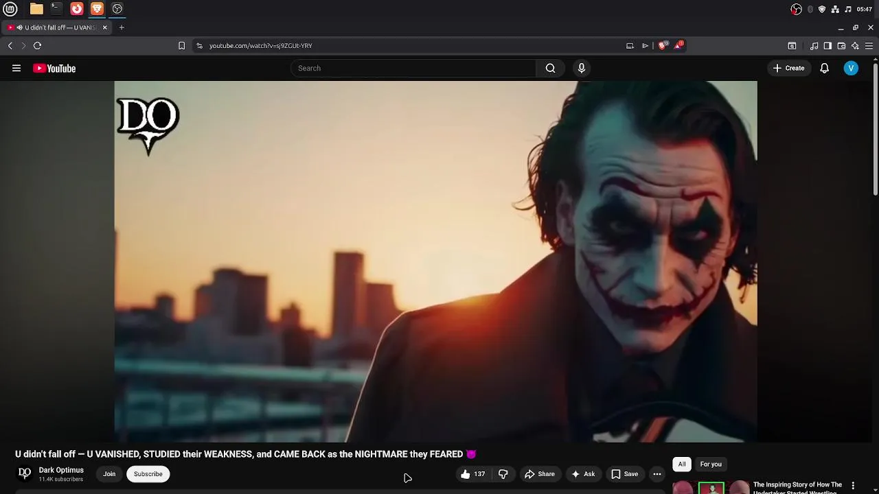Open YouTube notifications bell

point(824,68)
